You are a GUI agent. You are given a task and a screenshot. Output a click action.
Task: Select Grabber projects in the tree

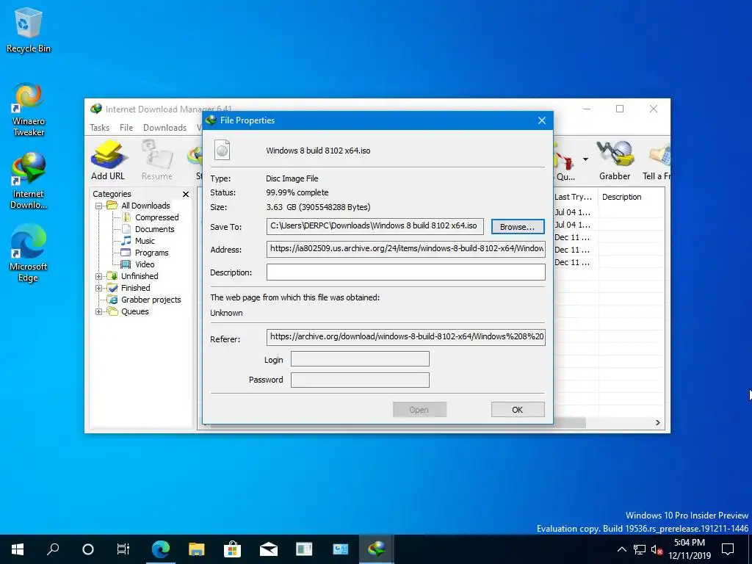coord(151,300)
